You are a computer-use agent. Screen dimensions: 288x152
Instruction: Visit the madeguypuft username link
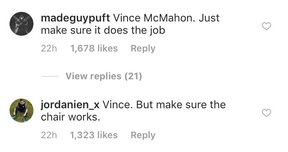(x=75, y=18)
